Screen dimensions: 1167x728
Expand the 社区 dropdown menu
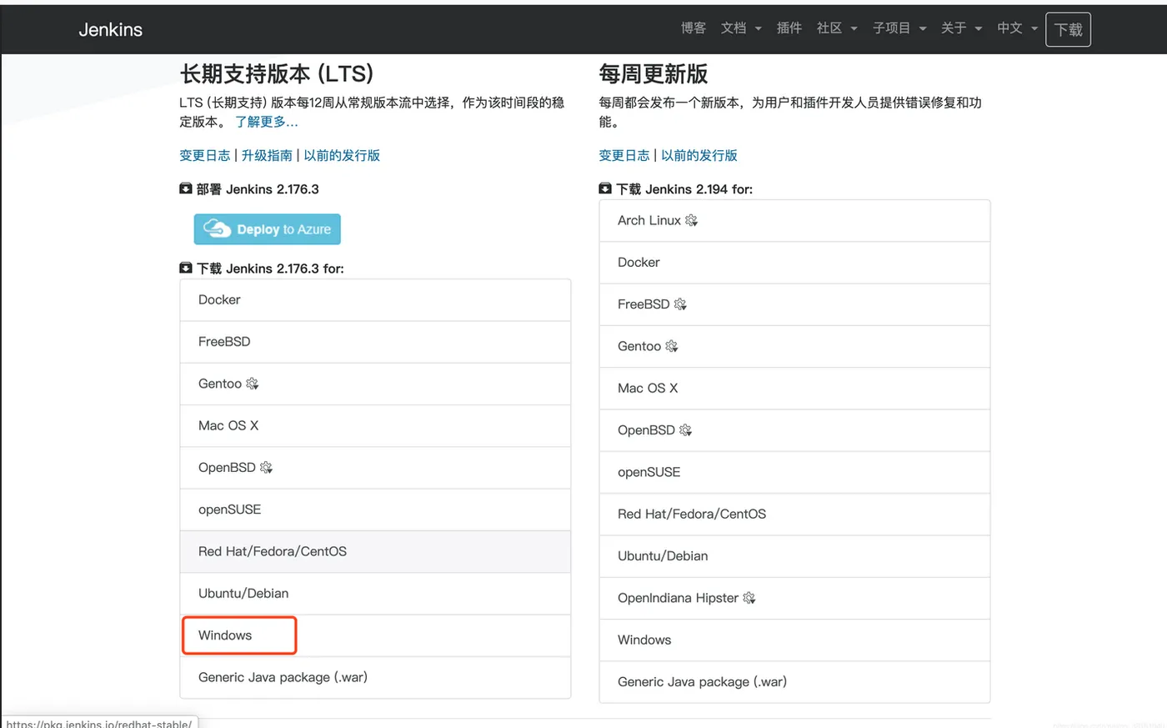point(837,28)
